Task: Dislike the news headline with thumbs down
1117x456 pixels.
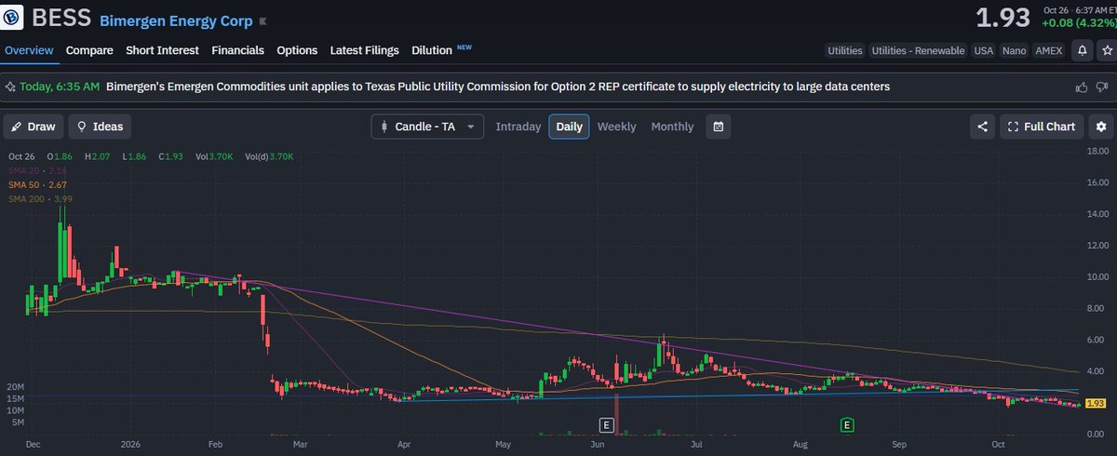Action: coord(1102,87)
